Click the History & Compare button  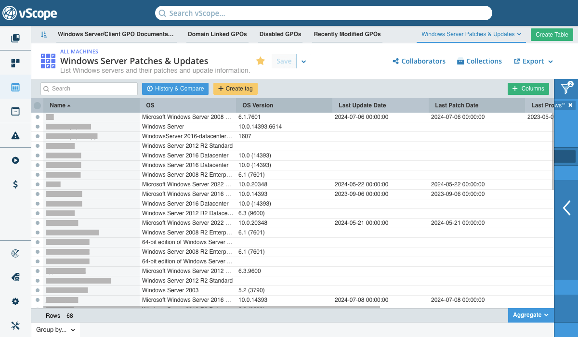click(x=175, y=89)
